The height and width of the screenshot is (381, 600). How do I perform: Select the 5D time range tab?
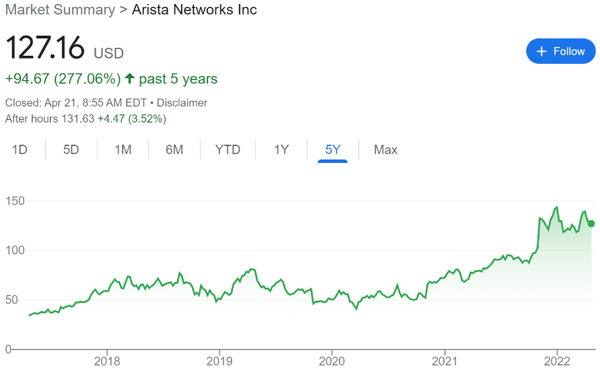pos(71,149)
